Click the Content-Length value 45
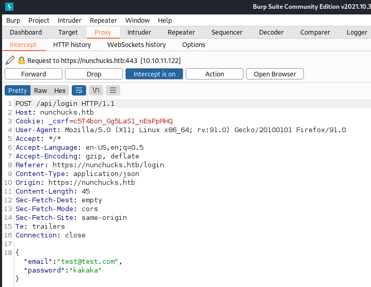Image resolution: width=371 pixels, height=287 pixels. point(86,191)
